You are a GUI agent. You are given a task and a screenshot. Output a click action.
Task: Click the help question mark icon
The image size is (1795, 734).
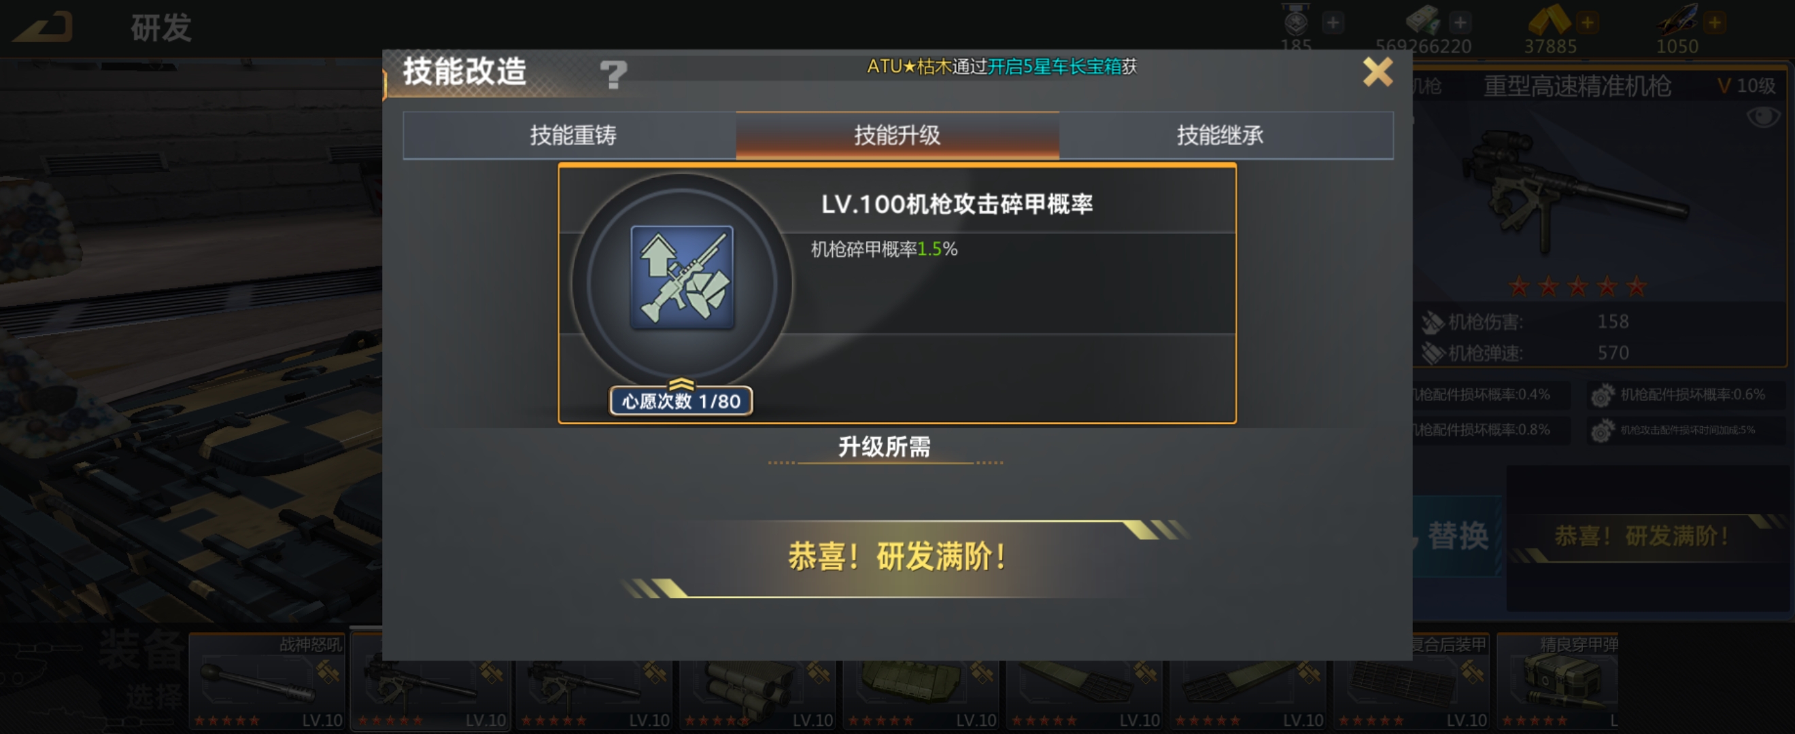[x=613, y=74]
